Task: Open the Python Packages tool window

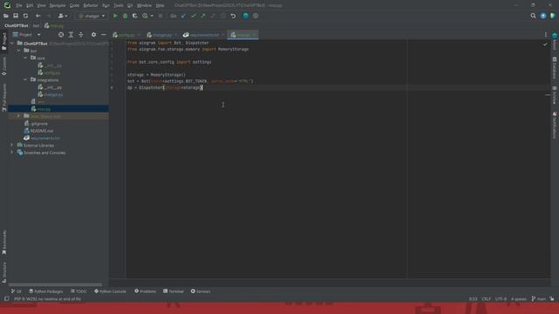Action: pos(46,291)
